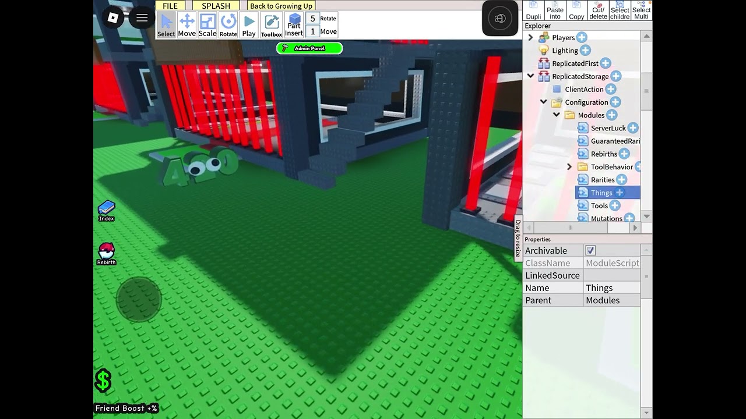Open the Rebirth icon
Image resolution: width=746 pixels, height=419 pixels.
pos(106,254)
